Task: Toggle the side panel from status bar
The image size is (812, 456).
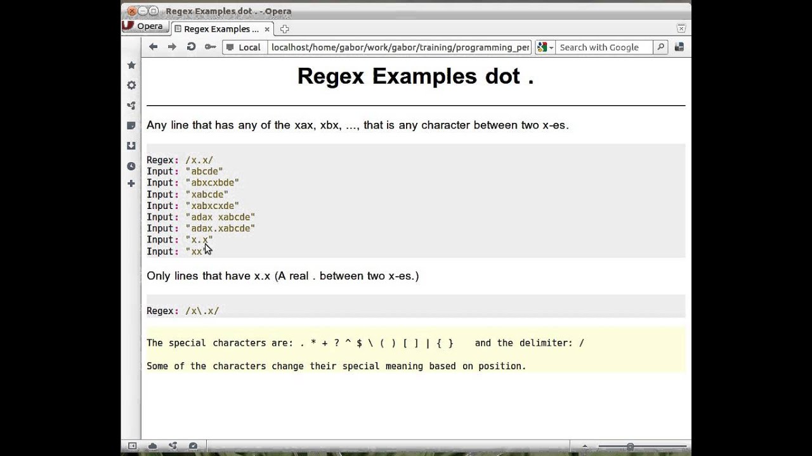Action: [132, 446]
